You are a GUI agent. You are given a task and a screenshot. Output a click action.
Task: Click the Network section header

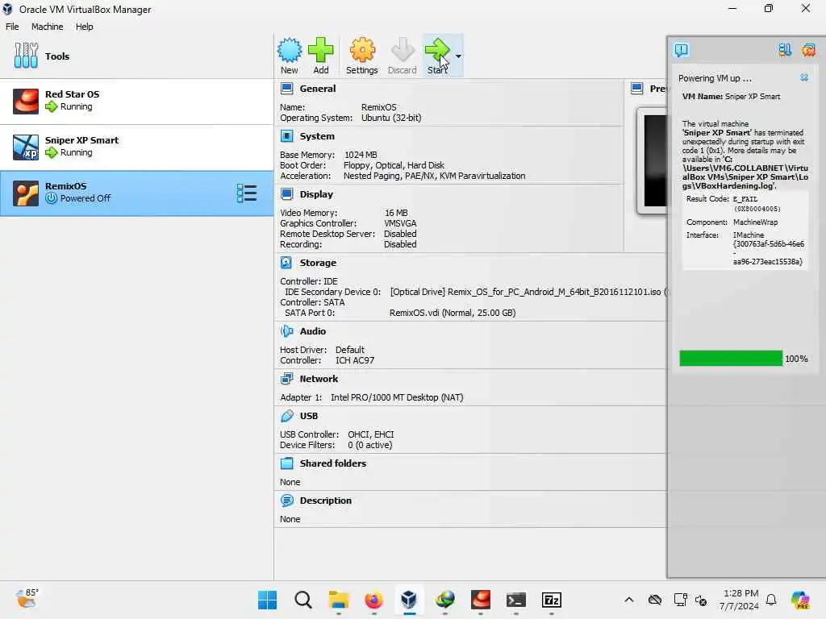pyautogui.click(x=319, y=379)
